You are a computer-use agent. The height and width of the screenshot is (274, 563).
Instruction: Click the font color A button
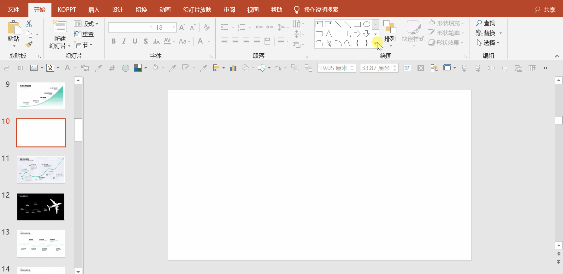pyautogui.click(x=200, y=41)
